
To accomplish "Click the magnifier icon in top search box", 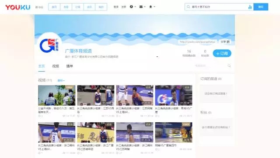I will click(x=188, y=7).
